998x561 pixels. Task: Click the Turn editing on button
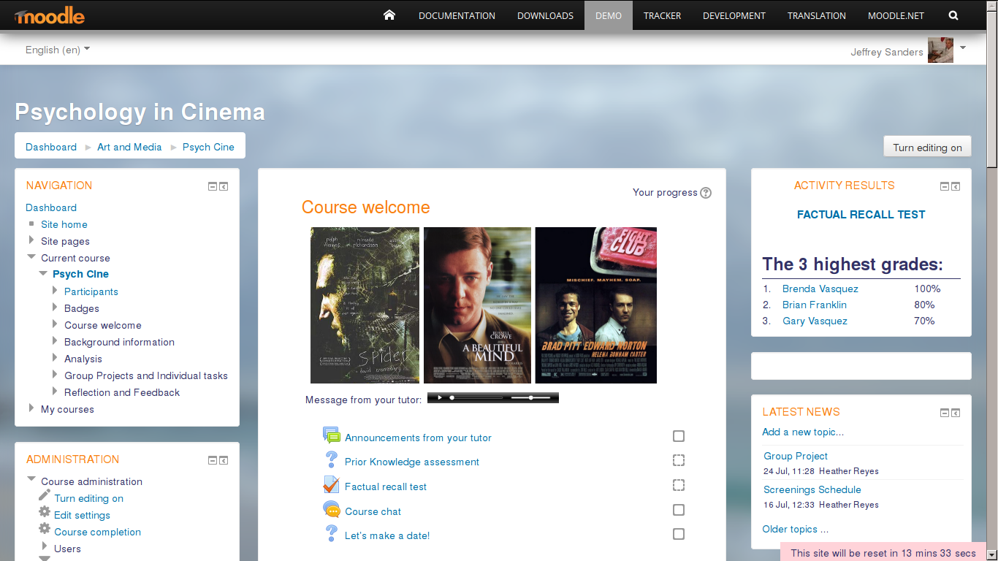[927, 147]
